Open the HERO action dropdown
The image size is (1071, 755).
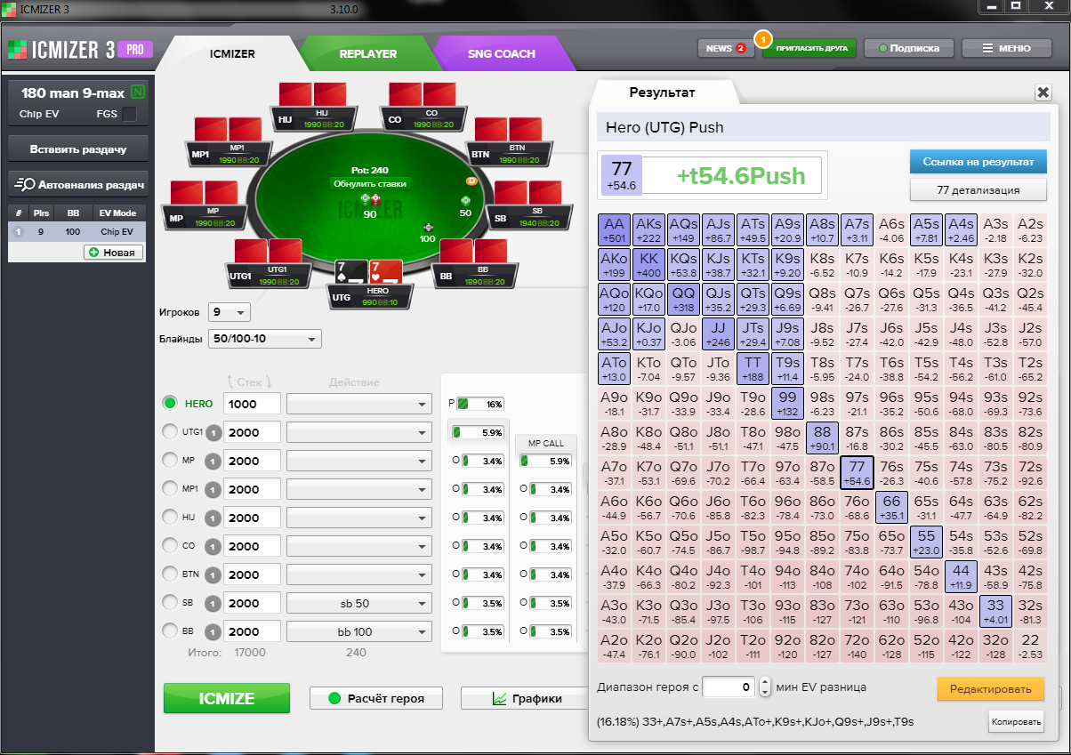(359, 404)
